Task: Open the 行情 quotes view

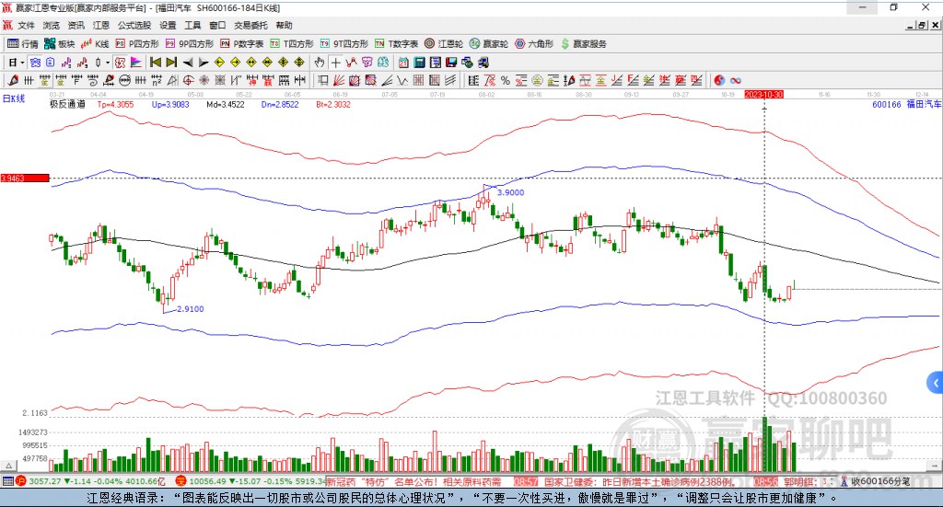Action: tap(22, 44)
